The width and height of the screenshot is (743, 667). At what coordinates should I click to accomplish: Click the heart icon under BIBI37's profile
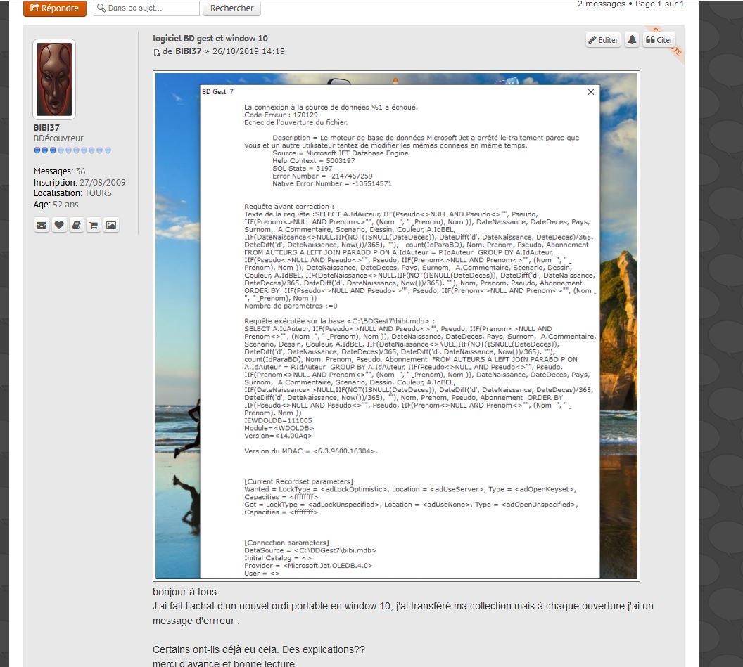point(59,226)
